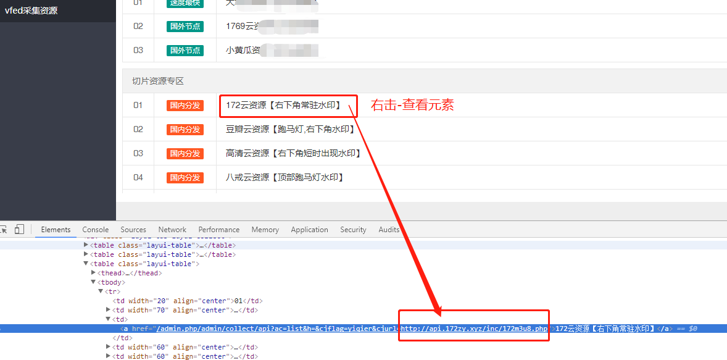Viewport: 727px width, 360px height.
Task: Open the 172云资源 resource link
Action: 283,106
